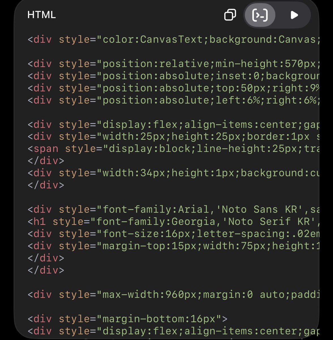Click the line with position:absolute;inset:0

[x=173, y=76]
